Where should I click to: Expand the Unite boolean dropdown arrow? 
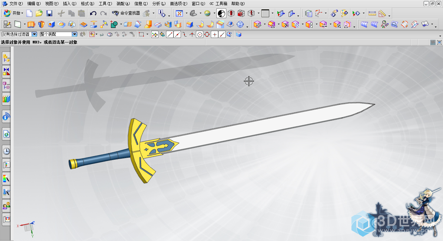121,25
